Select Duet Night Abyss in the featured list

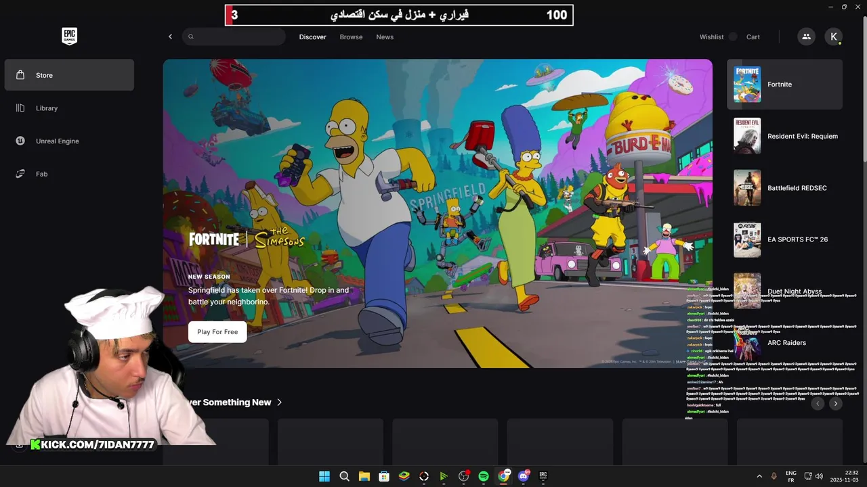click(784, 291)
